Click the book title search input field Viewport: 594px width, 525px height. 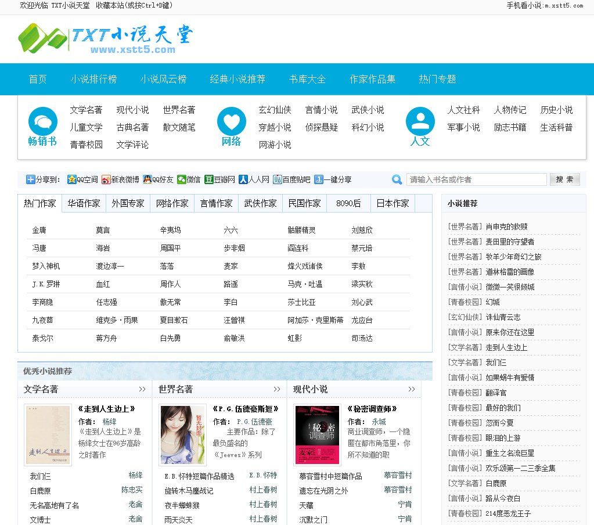476,179
